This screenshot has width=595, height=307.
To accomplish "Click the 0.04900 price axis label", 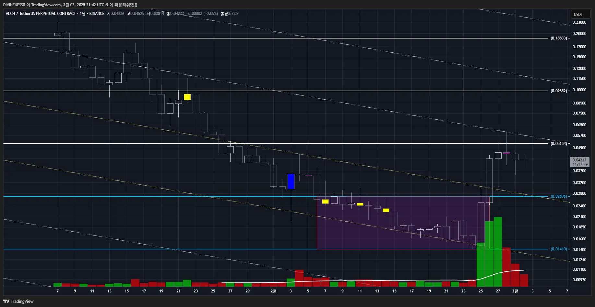I will [x=579, y=148].
